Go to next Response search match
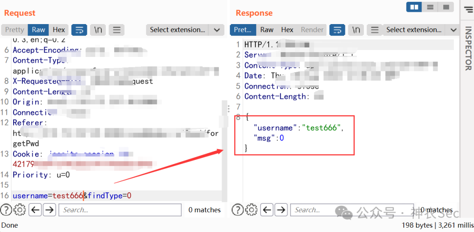 coord(281,210)
